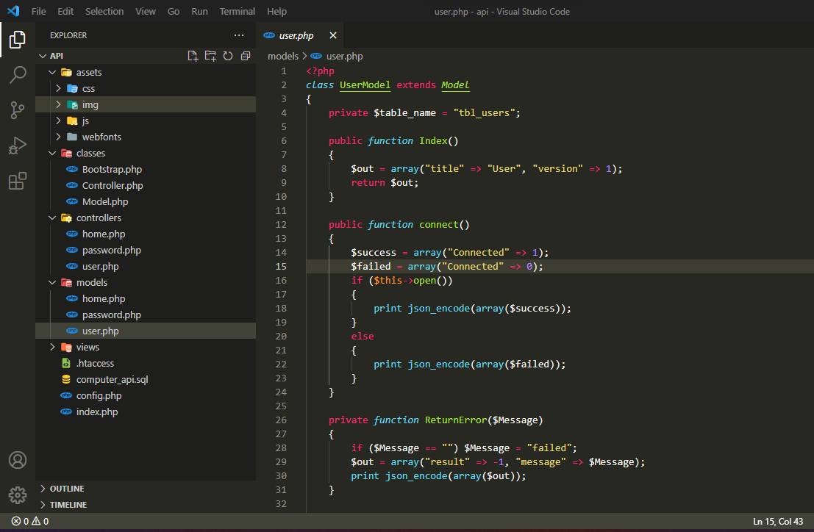Open the Search view in activity bar
This screenshot has height=532, width=814.
tap(18, 74)
